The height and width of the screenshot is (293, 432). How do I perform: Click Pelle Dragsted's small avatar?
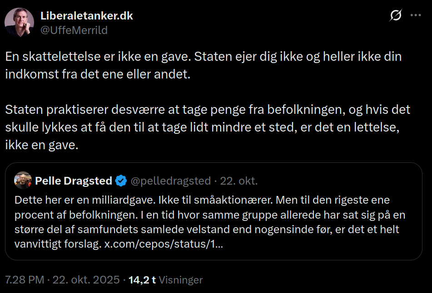pos(23,181)
